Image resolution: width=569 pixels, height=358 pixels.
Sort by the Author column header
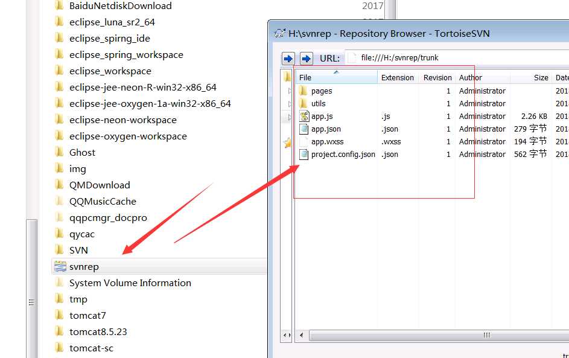click(x=483, y=77)
